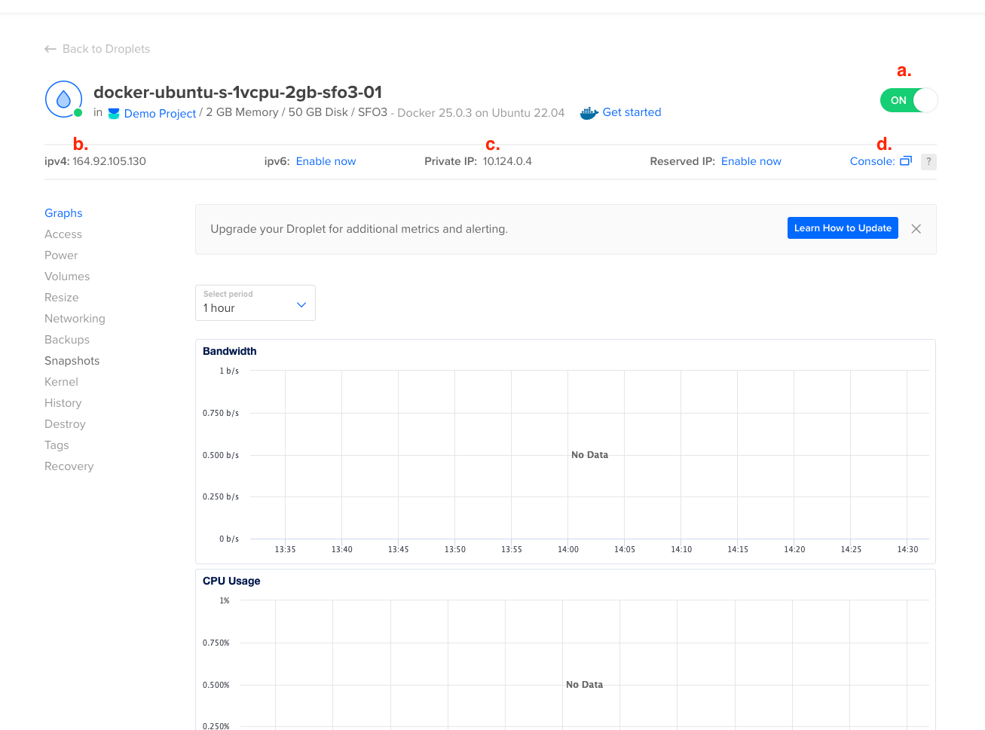
Task: Click the Docker whale icon near Get started
Action: click(589, 111)
